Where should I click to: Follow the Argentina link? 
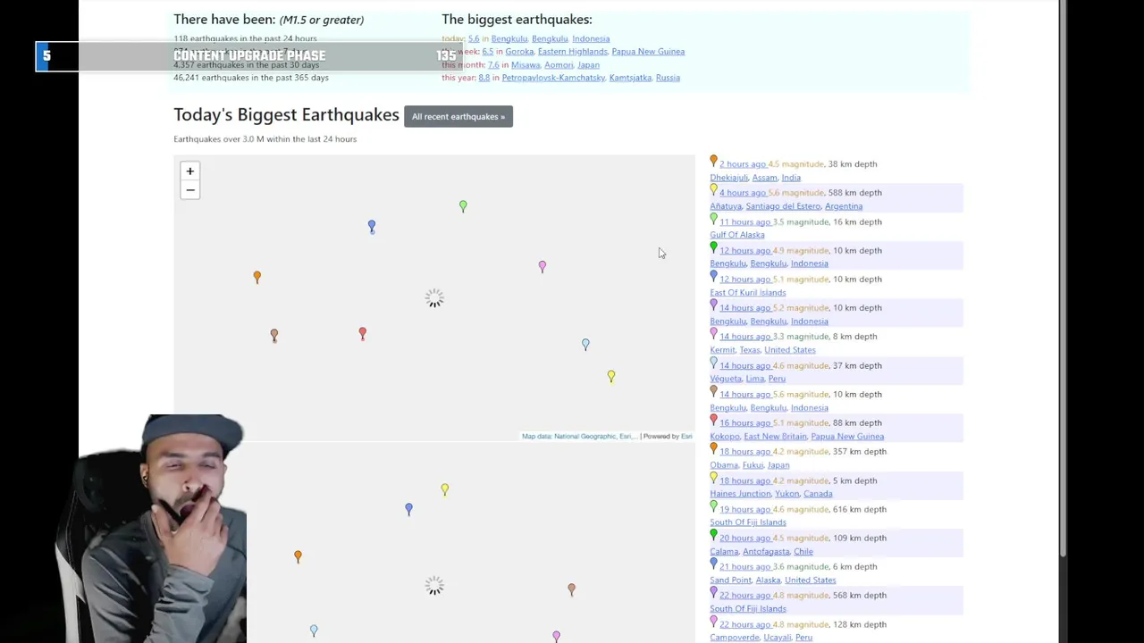[x=844, y=206]
